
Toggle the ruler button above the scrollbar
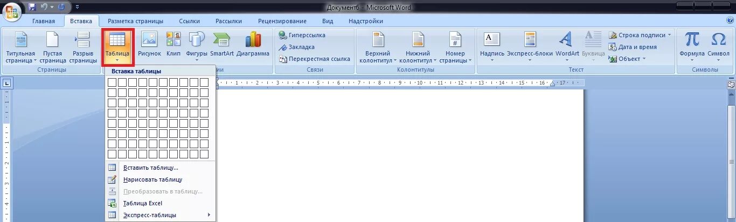click(x=731, y=84)
